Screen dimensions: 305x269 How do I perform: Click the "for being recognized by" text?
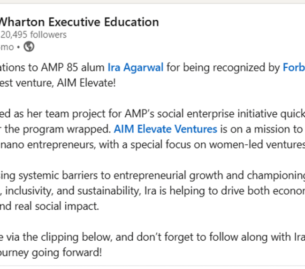pyautogui.click(x=223, y=67)
